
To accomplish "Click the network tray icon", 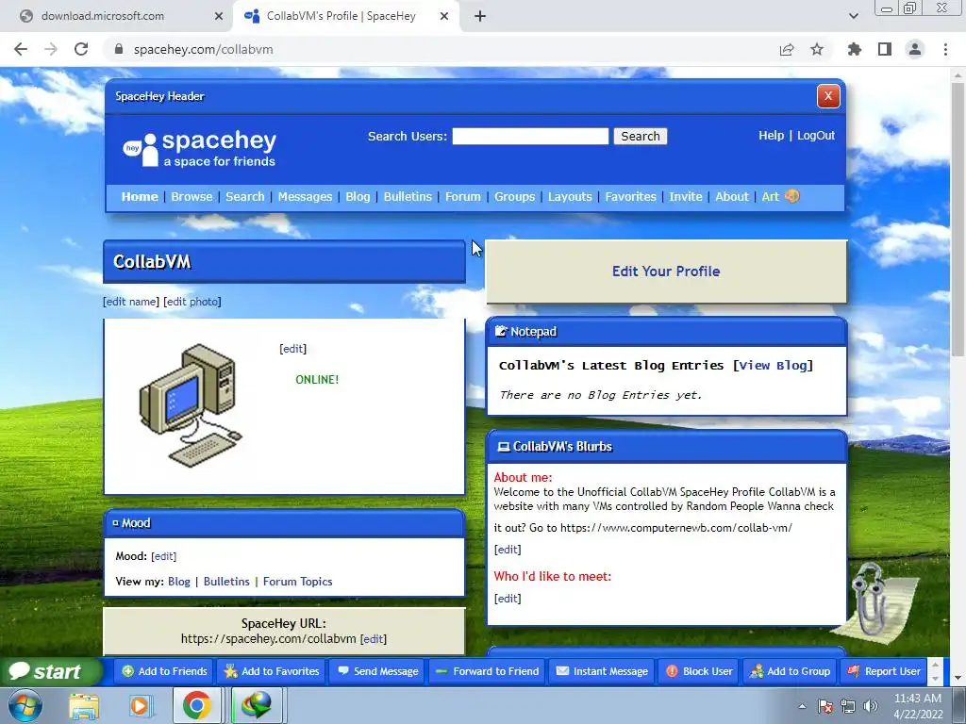I will point(848,706).
